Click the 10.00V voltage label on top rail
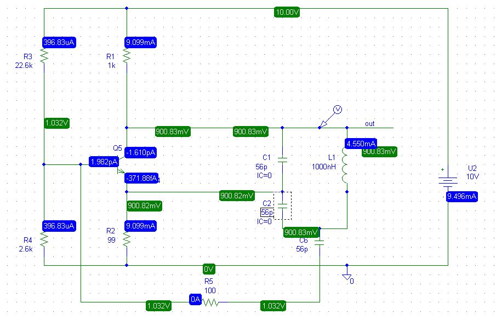This screenshot has width=496, height=320. [x=287, y=13]
